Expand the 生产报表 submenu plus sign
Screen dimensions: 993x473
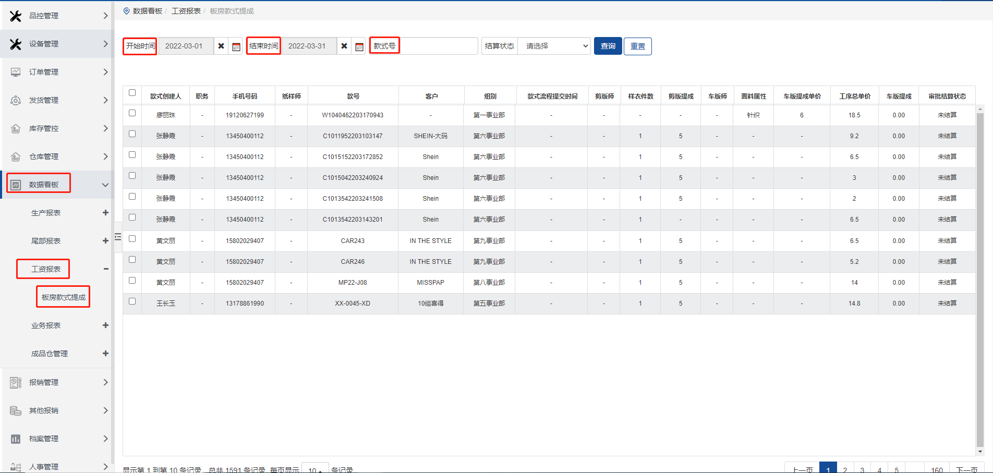[105, 213]
